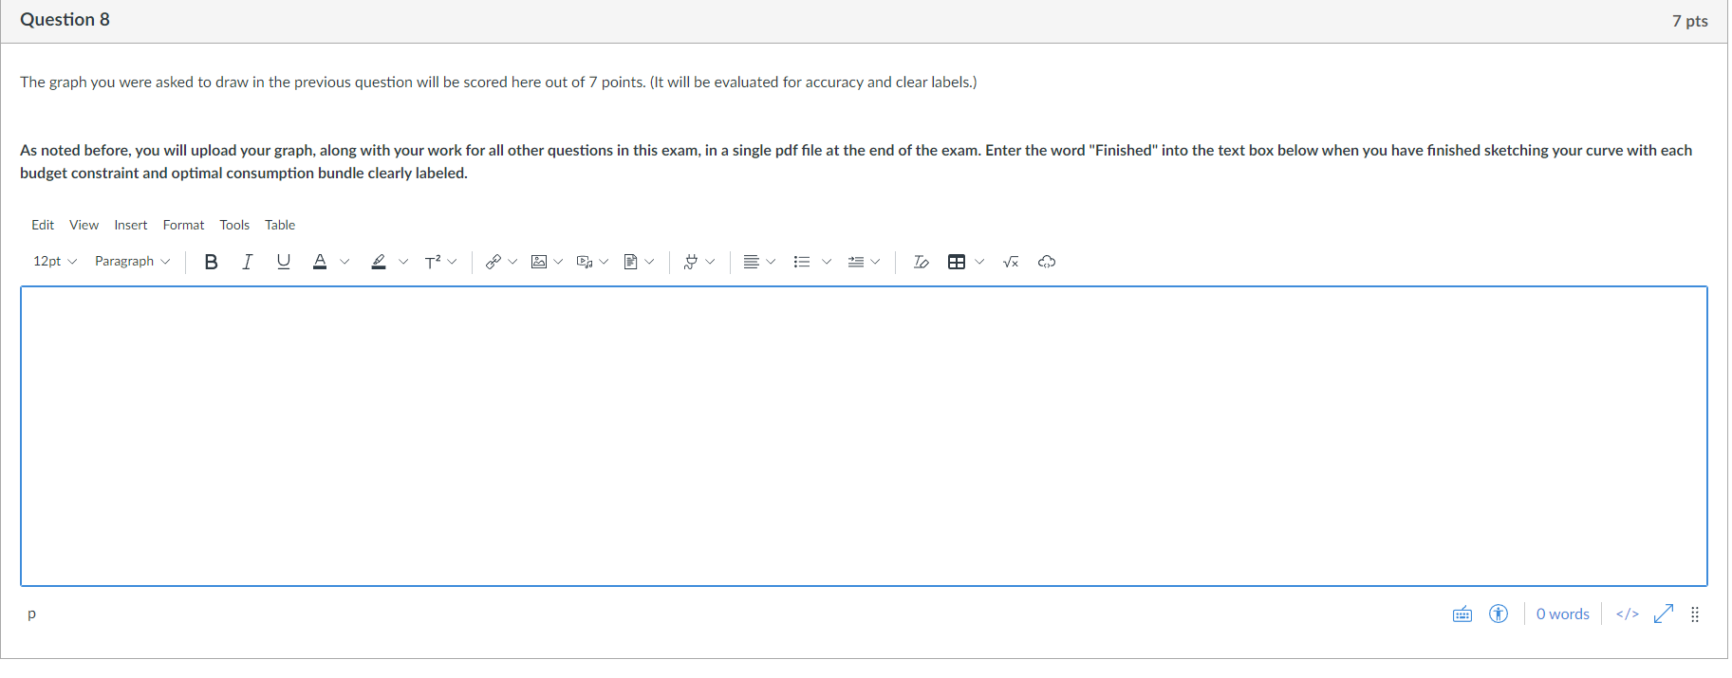Expand superscript options arrow

click(452, 262)
